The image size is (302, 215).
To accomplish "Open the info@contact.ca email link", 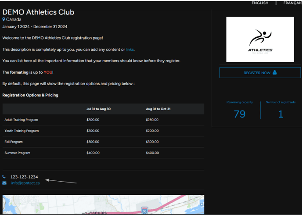I will point(25,183).
